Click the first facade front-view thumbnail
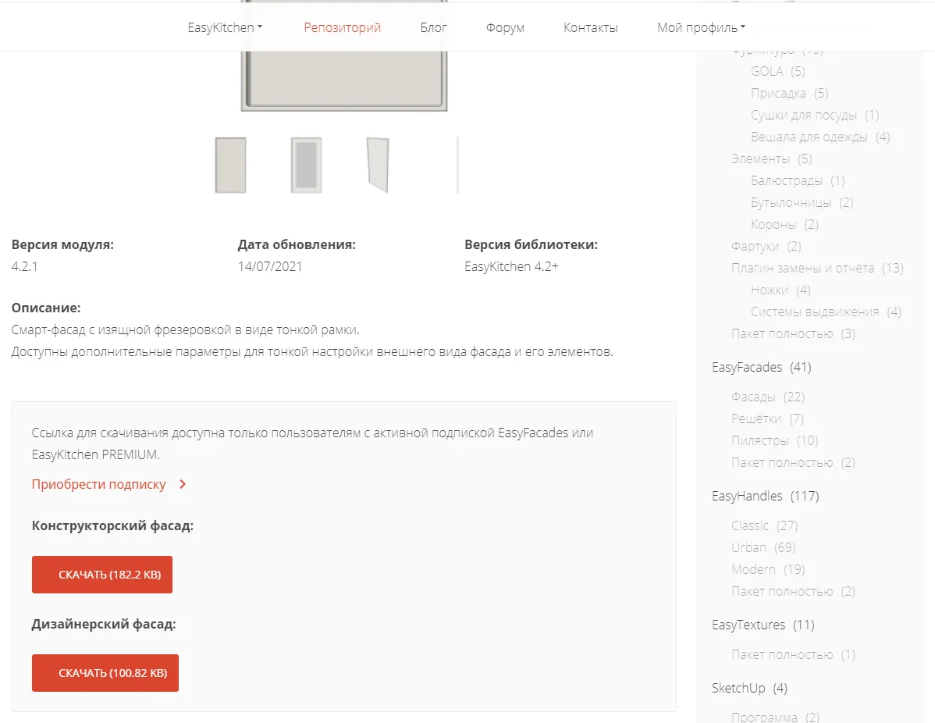Image resolution: width=935 pixels, height=723 pixels. click(230, 165)
